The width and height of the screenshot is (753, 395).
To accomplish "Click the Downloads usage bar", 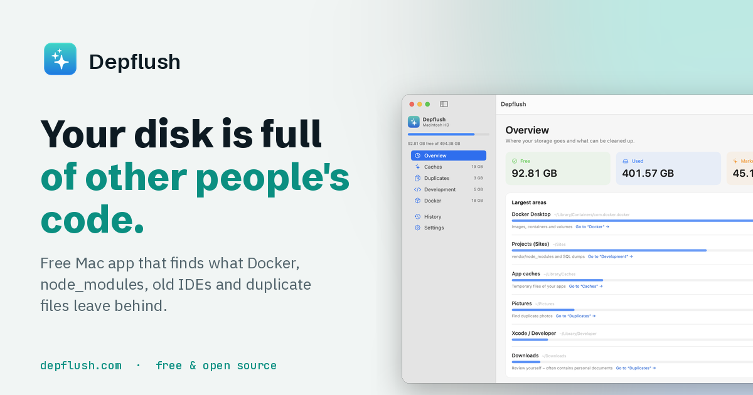I will [x=633, y=362].
